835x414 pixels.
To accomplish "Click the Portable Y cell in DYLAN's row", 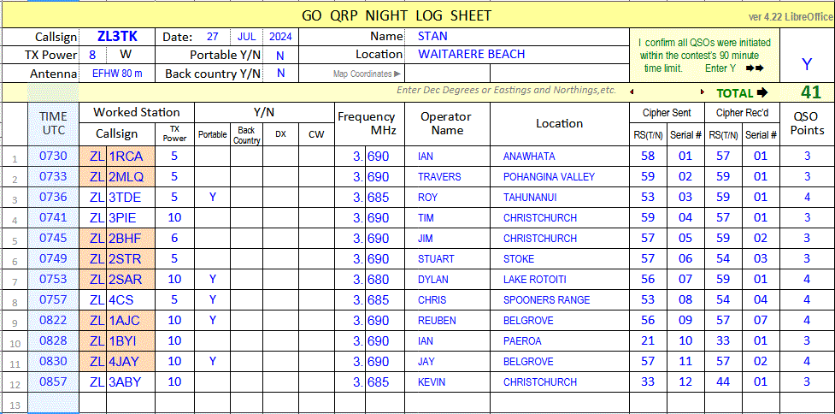I will coord(213,279).
